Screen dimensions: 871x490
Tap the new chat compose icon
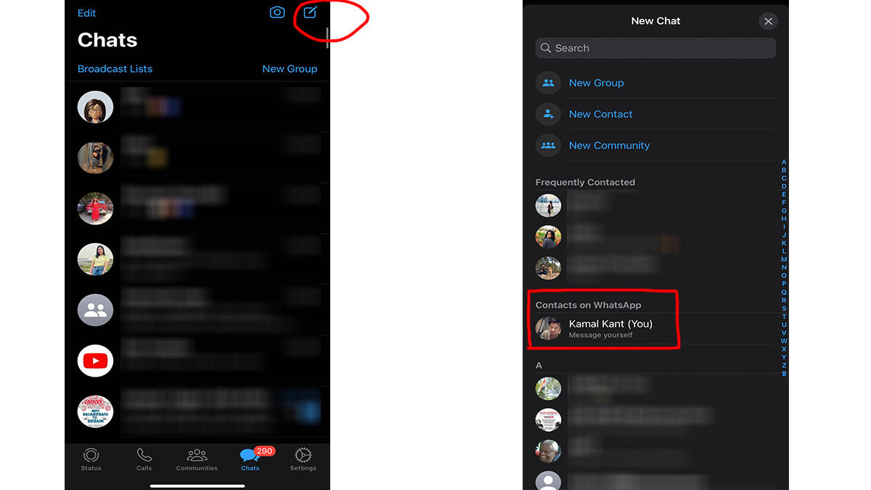(x=309, y=12)
